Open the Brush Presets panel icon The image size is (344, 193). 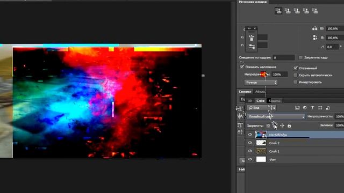pos(252,38)
